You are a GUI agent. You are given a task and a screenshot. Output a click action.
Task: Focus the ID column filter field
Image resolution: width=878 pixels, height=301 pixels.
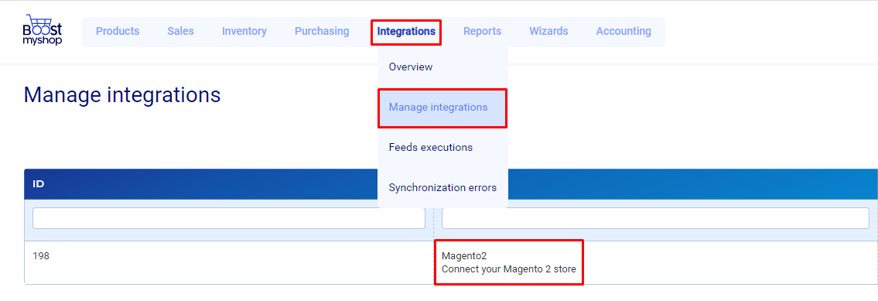(x=229, y=219)
